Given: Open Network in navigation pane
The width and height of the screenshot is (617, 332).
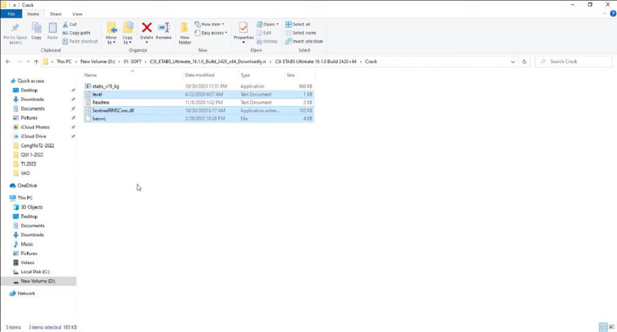Looking at the screenshot, I should (x=26, y=294).
